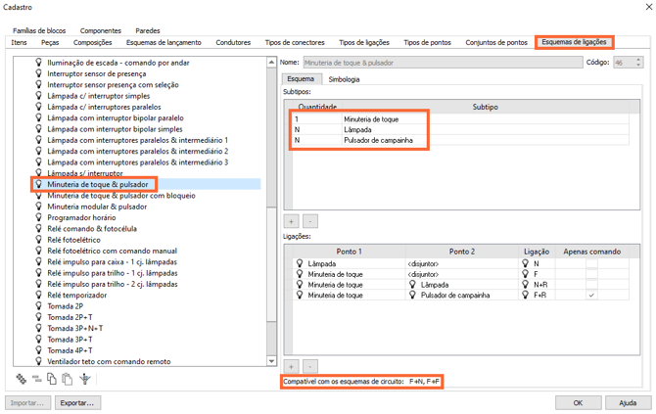Viewport: 656px width, 414px height.
Task: Click the remove item icon below the list
Action: pyautogui.click(x=36, y=379)
